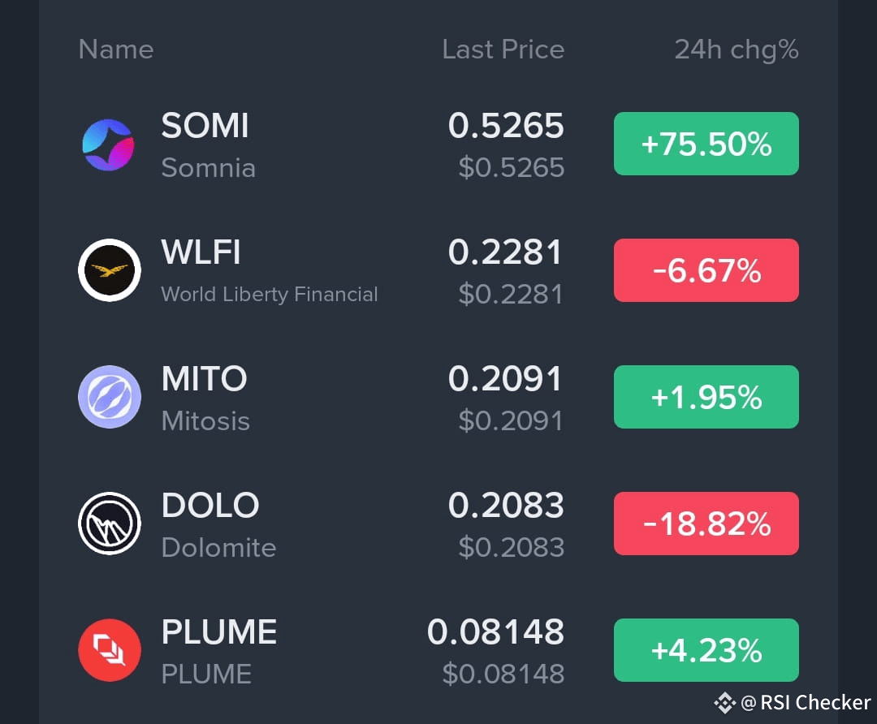Click the Mitosis purple coin icon

tap(110, 397)
